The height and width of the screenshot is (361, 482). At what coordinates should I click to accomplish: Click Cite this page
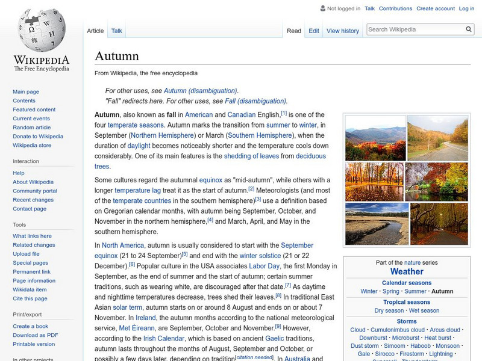[x=30, y=298]
